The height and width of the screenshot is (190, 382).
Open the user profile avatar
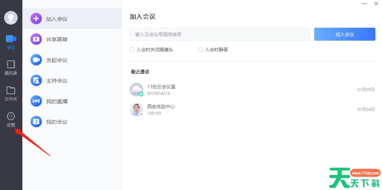coord(11,18)
